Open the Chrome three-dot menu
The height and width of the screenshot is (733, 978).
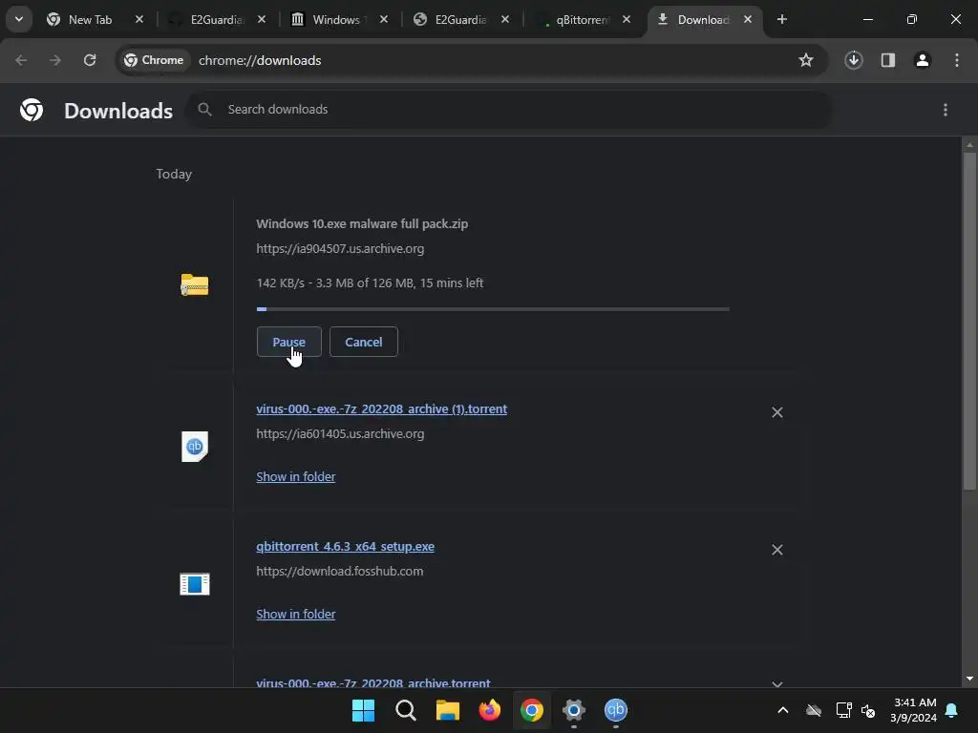pos(957,60)
